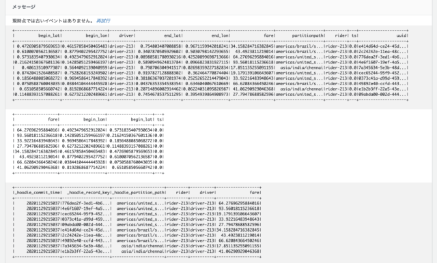The height and width of the screenshot is (263, 437).
Task: Select the partitionpath column header
Action: (307, 35)
